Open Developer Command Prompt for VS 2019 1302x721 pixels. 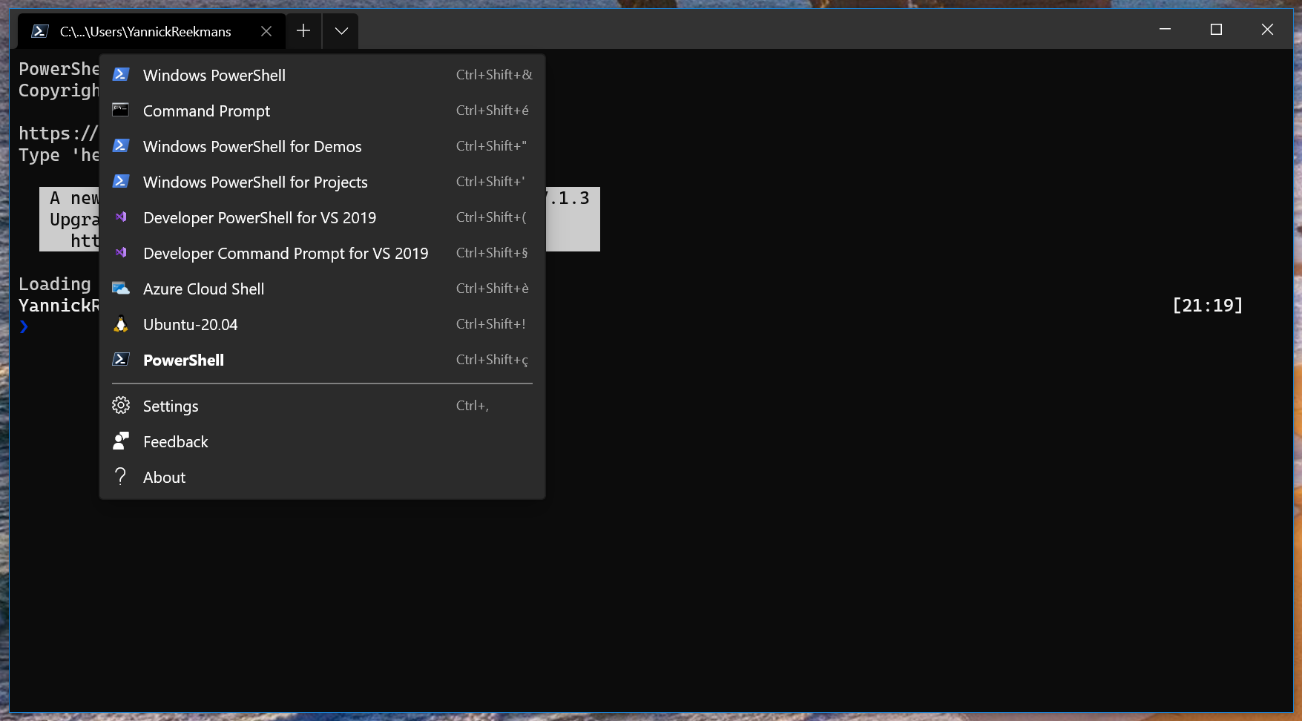[322, 253]
